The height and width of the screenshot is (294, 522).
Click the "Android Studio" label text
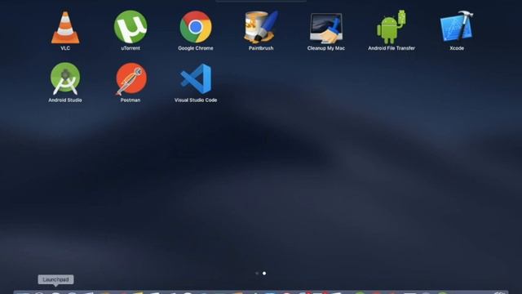(65, 100)
